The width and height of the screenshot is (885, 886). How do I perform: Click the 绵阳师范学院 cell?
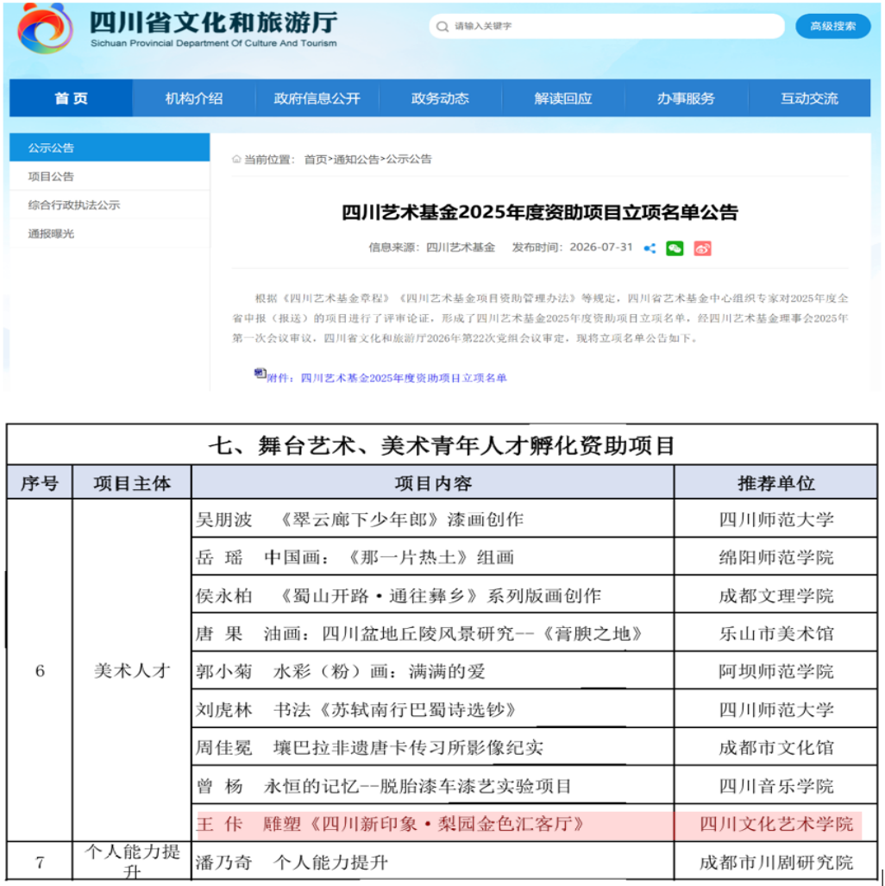point(776,557)
